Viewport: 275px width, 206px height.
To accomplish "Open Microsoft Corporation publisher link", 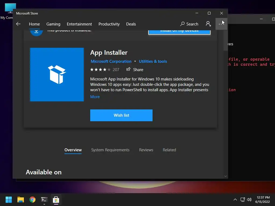I will click(111, 61).
